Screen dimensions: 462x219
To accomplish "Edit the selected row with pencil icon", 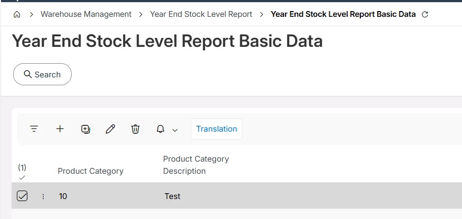I will [x=110, y=129].
